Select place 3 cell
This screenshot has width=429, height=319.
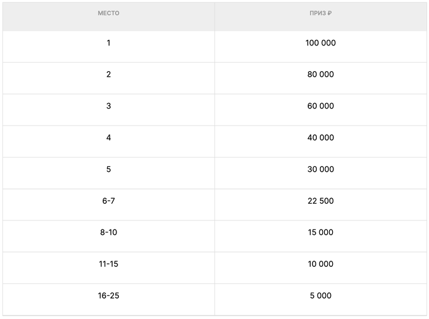tap(108, 106)
